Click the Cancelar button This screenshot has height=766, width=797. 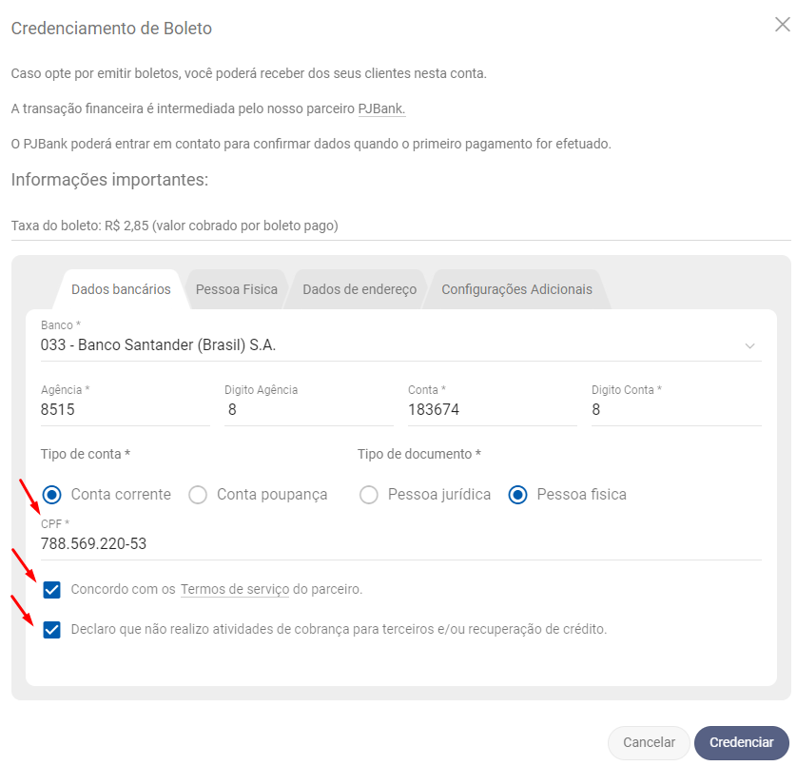pos(649,742)
